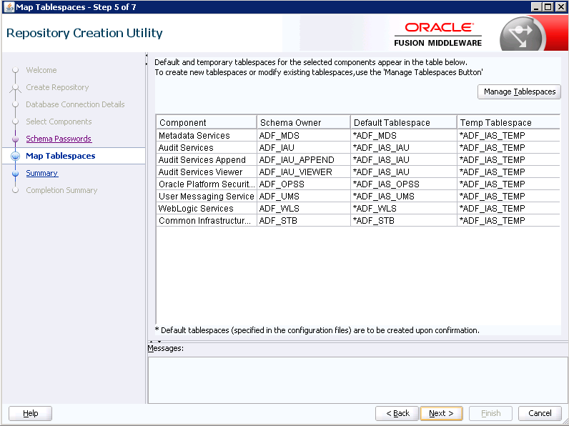Screen dimensions: 569x426
Task: Open Audit Services Viewer default tablespace cell
Action: [404, 172]
